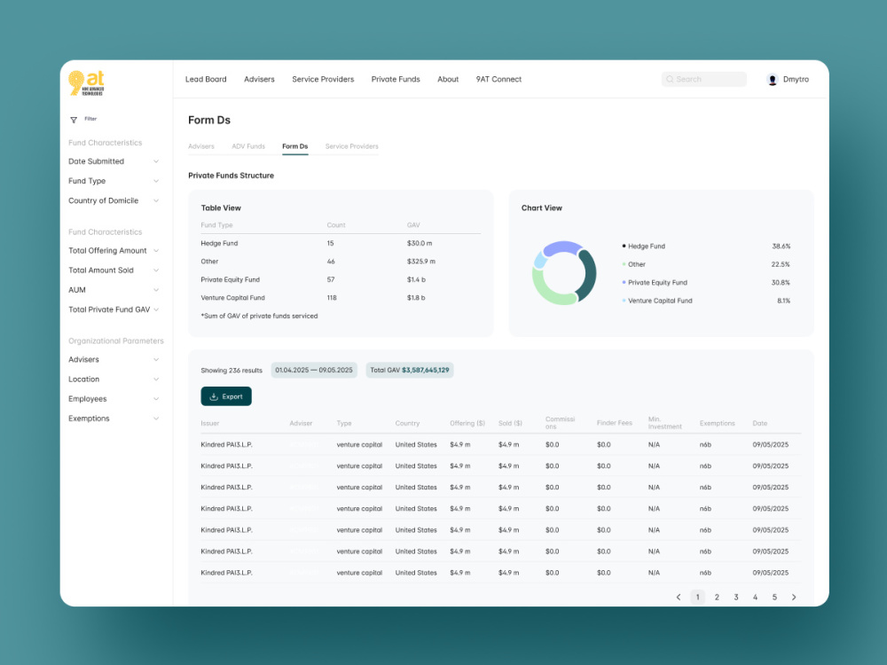The height and width of the screenshot is (665, 887).
Task: Go to page 4
Action: (755, 597)
